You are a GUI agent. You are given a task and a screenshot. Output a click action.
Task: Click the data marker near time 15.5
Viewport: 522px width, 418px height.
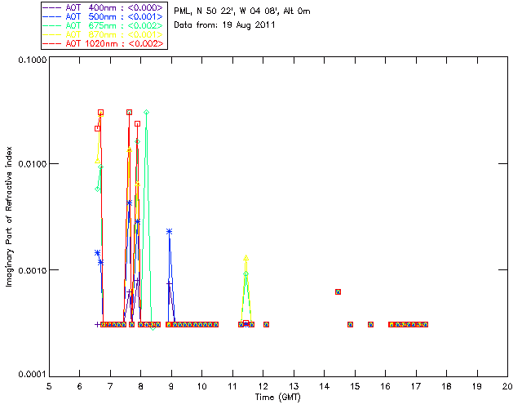tap(370, 324)
